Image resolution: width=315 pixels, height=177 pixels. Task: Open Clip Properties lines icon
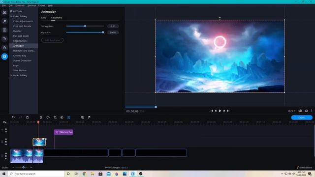[x=69, y=118]
